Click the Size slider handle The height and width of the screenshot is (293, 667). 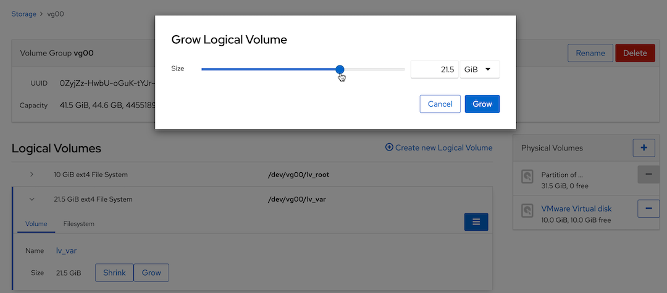point(340,70)
